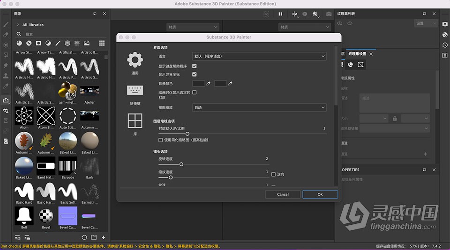Enable inverse zoom checkbox

tap(273, 174)
